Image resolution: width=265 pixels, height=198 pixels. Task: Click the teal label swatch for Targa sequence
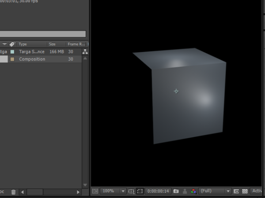(12, 52)
